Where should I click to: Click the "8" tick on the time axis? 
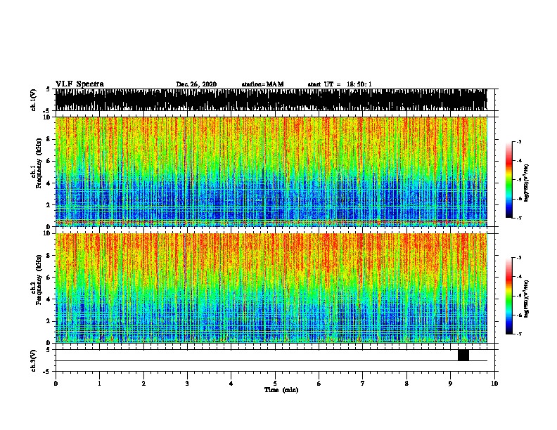(x=406, y=384)
